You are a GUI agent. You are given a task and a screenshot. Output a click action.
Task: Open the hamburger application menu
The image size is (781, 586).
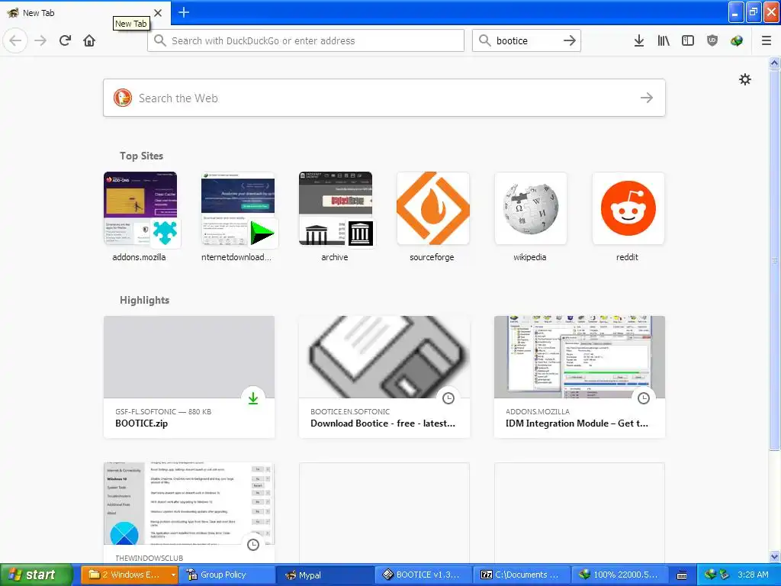[x=767, y=41]
